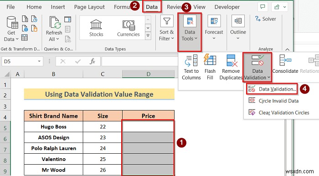Click the empty Price cell for Hugo Boss
Screen dimensions: 319x176
pos(148,127)
